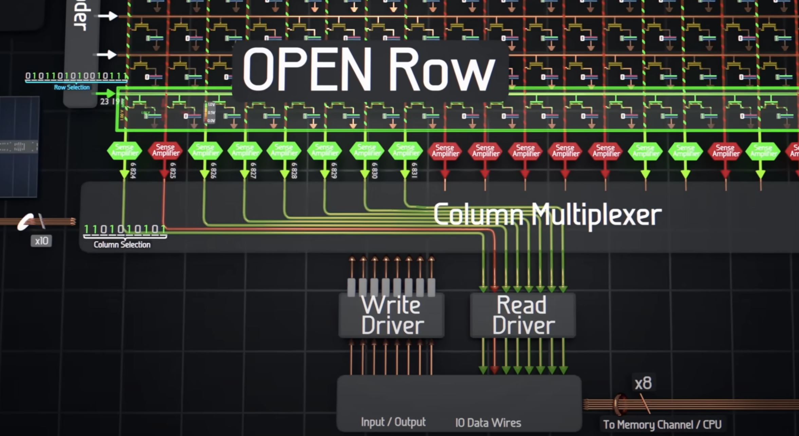The height and width of the screenshot is (436, 799).
Task: Click the Read Driver block
Action: (523, 315)
